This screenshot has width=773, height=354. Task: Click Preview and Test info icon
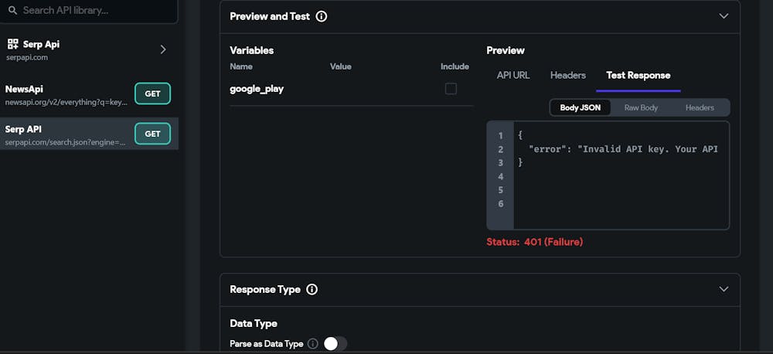point(322,16)
